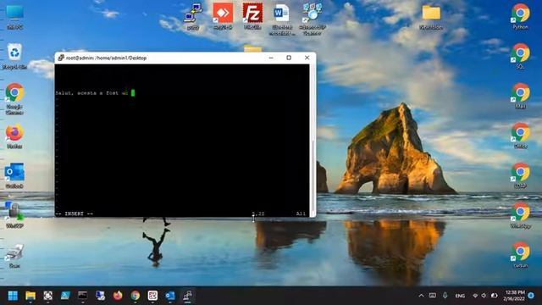The width and height of the screenshot is (542, 305).
Task: Maximize the PuTTY terminal window
Action: 289,58
